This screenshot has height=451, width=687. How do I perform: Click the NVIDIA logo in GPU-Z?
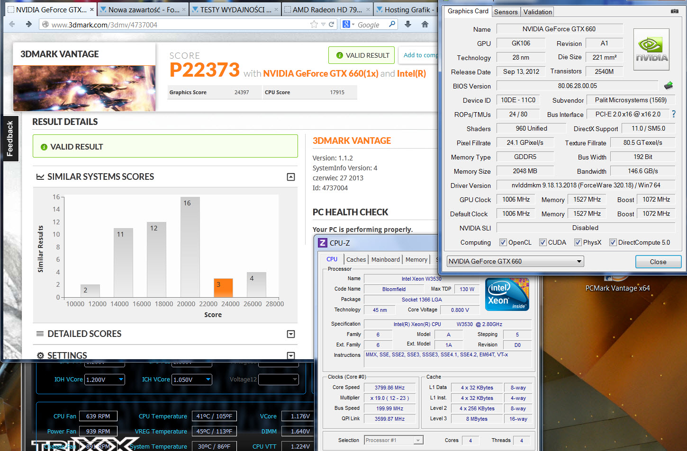click(651, 50)
